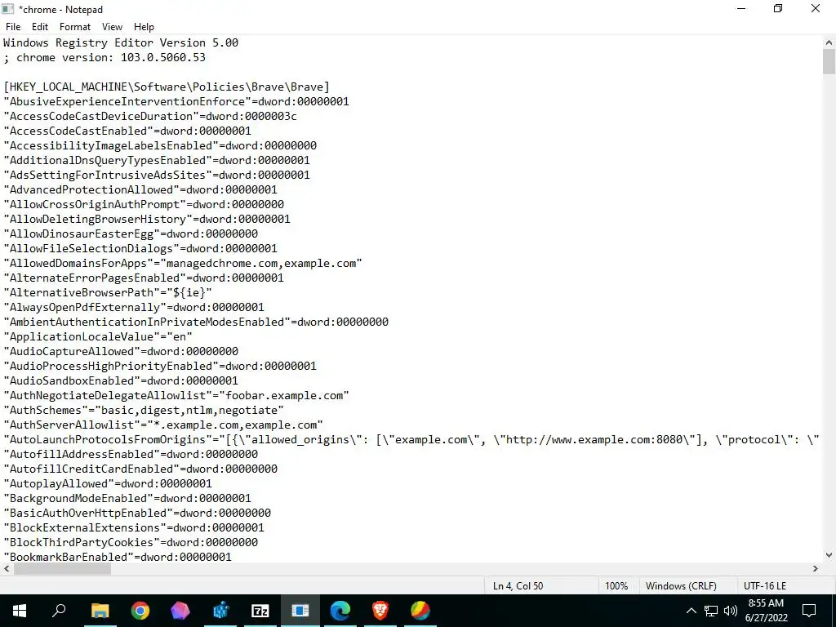Click the AllowDeletingBrowserHistory line

[x=147, y=219]
